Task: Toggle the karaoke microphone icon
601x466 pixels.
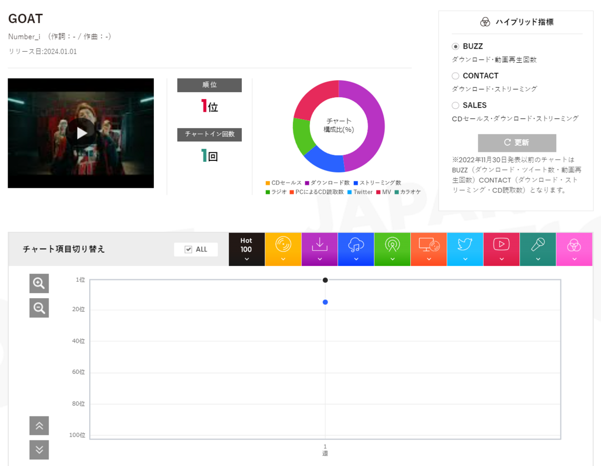Action: coord(538,249)
